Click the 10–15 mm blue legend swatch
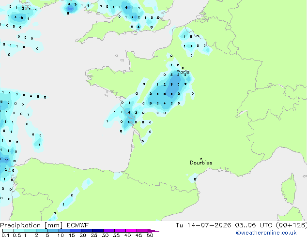Screen dimensions: 307x237 point(64,231)
